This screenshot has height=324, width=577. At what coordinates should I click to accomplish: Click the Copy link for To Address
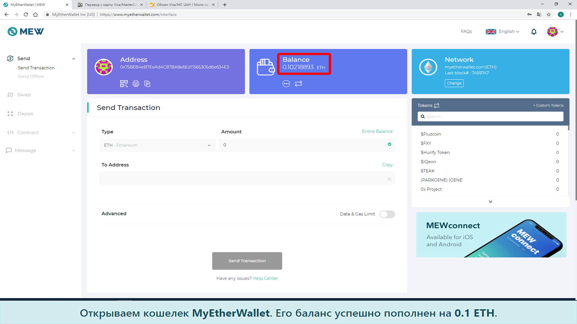(x=387, y=165)
